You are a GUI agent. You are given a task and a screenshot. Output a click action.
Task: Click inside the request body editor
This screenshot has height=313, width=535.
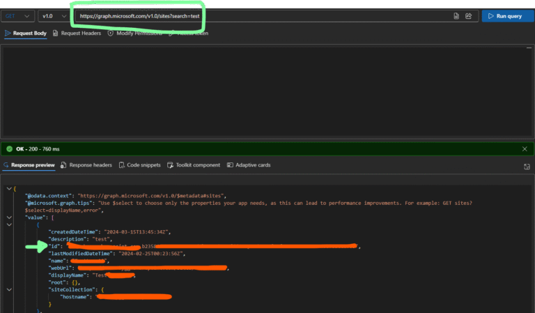(x=267, y=91)
